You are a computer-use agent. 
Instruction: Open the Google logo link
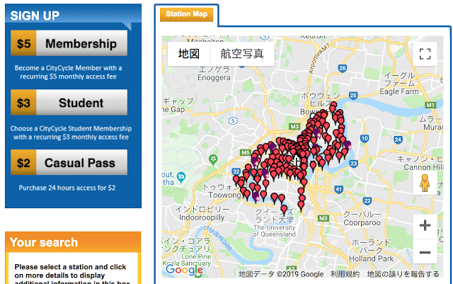(x=184, y=271)
